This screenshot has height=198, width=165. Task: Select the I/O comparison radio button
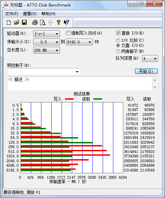[x=118, y=40]
